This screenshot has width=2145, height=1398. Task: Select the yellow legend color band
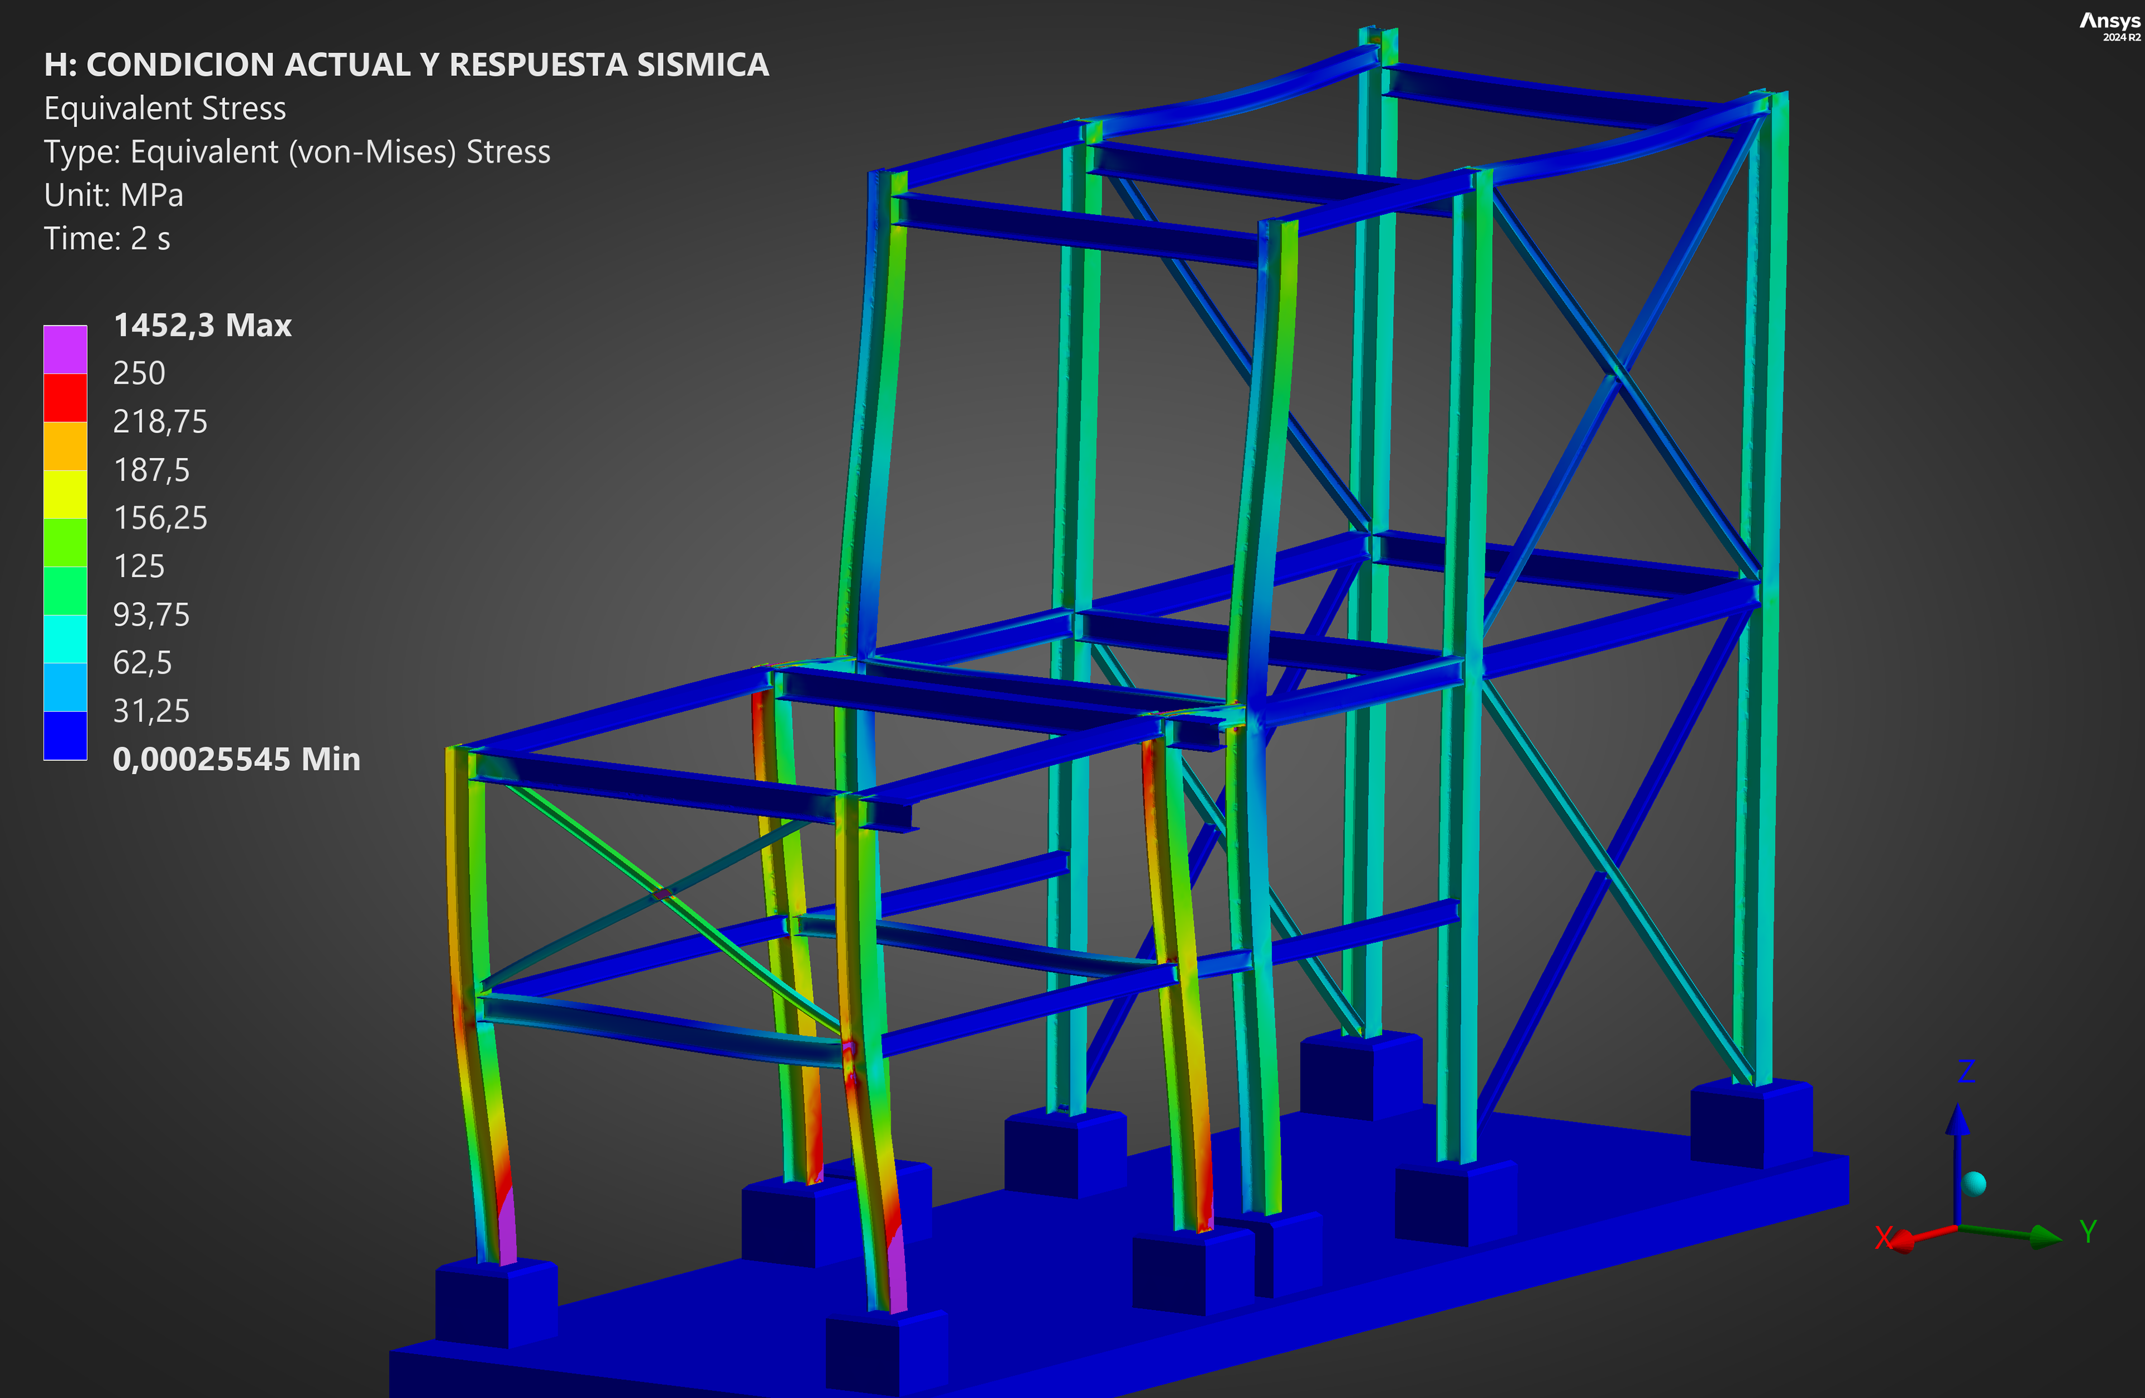coord(65,494)
